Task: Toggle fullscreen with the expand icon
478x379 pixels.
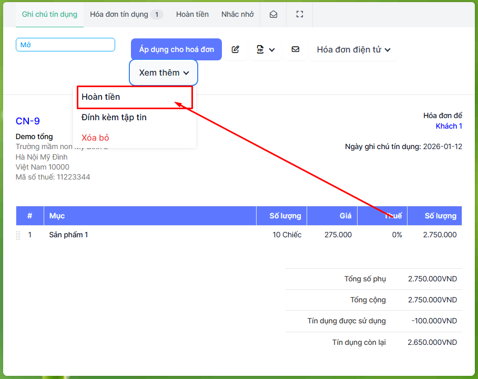Action: (x=300, y=14)
